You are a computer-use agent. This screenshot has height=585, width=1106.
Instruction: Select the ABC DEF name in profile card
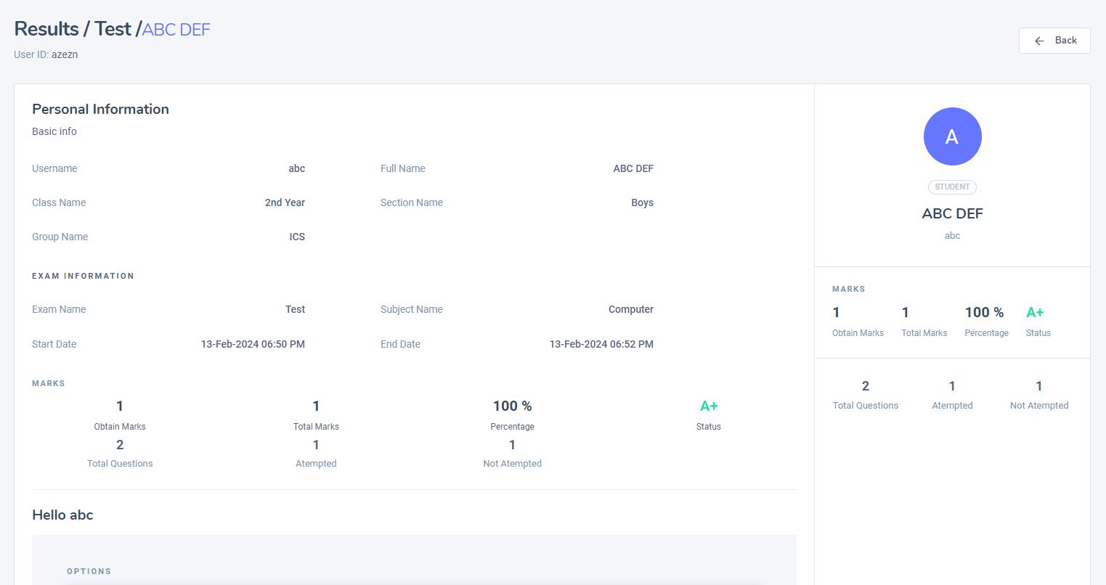click(x=952, y=213)
